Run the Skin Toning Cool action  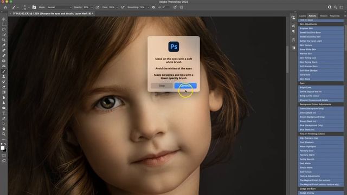coord(320,58)
